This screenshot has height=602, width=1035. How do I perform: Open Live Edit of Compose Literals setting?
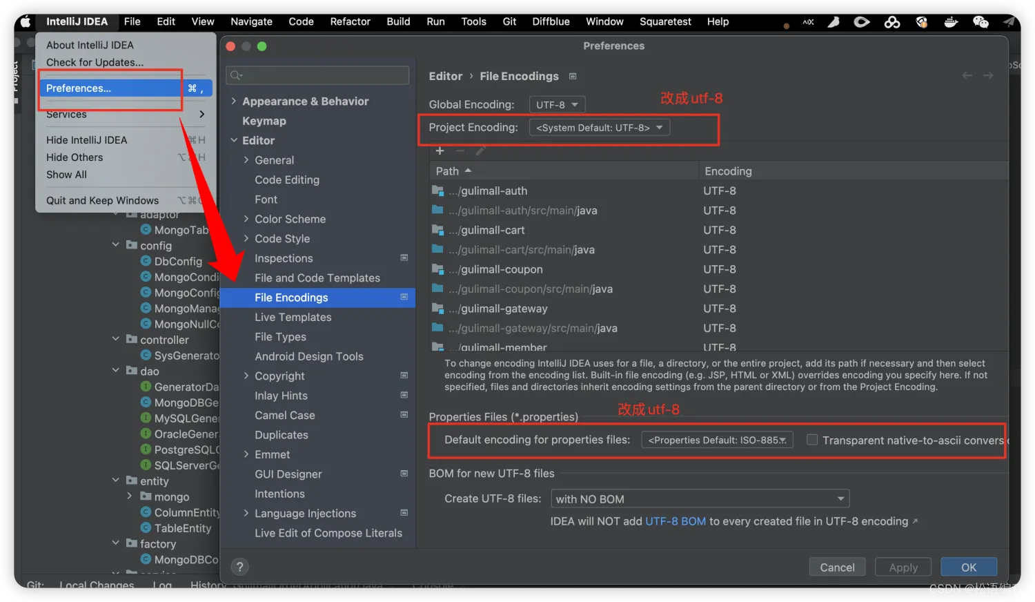pos(328,533)
